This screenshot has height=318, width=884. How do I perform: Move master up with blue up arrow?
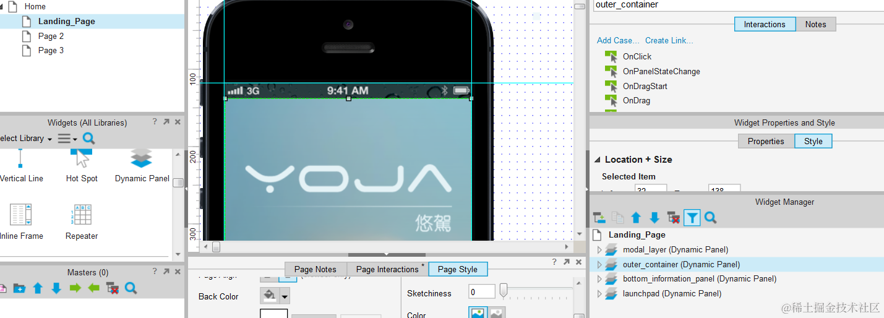click(38, 288)
